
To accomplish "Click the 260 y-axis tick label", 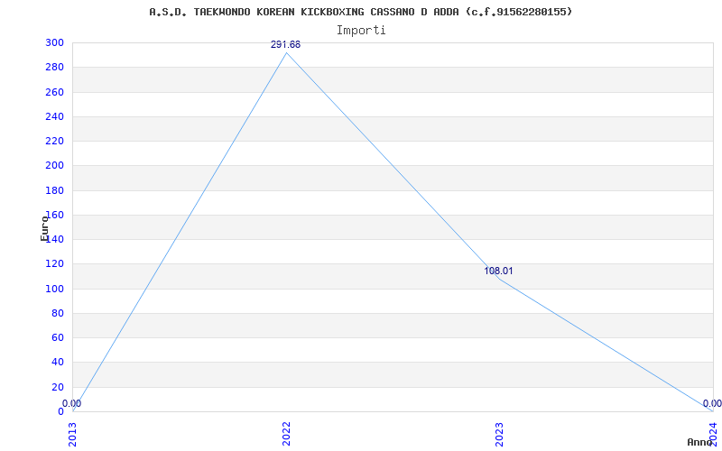I will 54,92.
